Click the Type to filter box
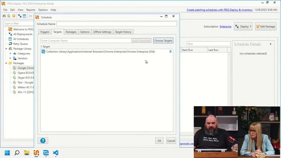 [x=18, y=23]
